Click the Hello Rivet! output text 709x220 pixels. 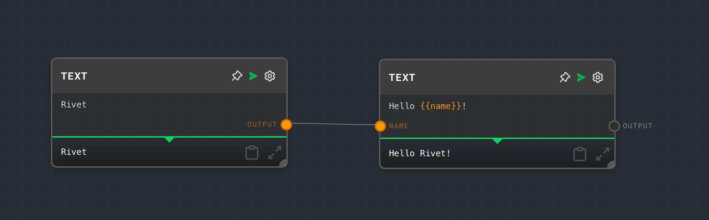[420, 153]
